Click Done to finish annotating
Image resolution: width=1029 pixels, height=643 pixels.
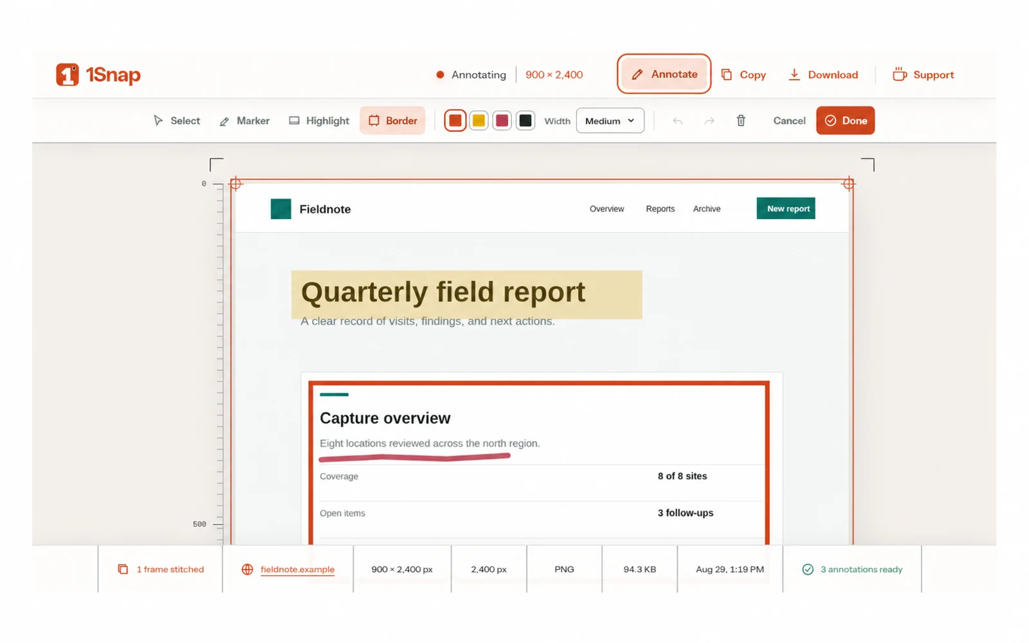[846, 120]
